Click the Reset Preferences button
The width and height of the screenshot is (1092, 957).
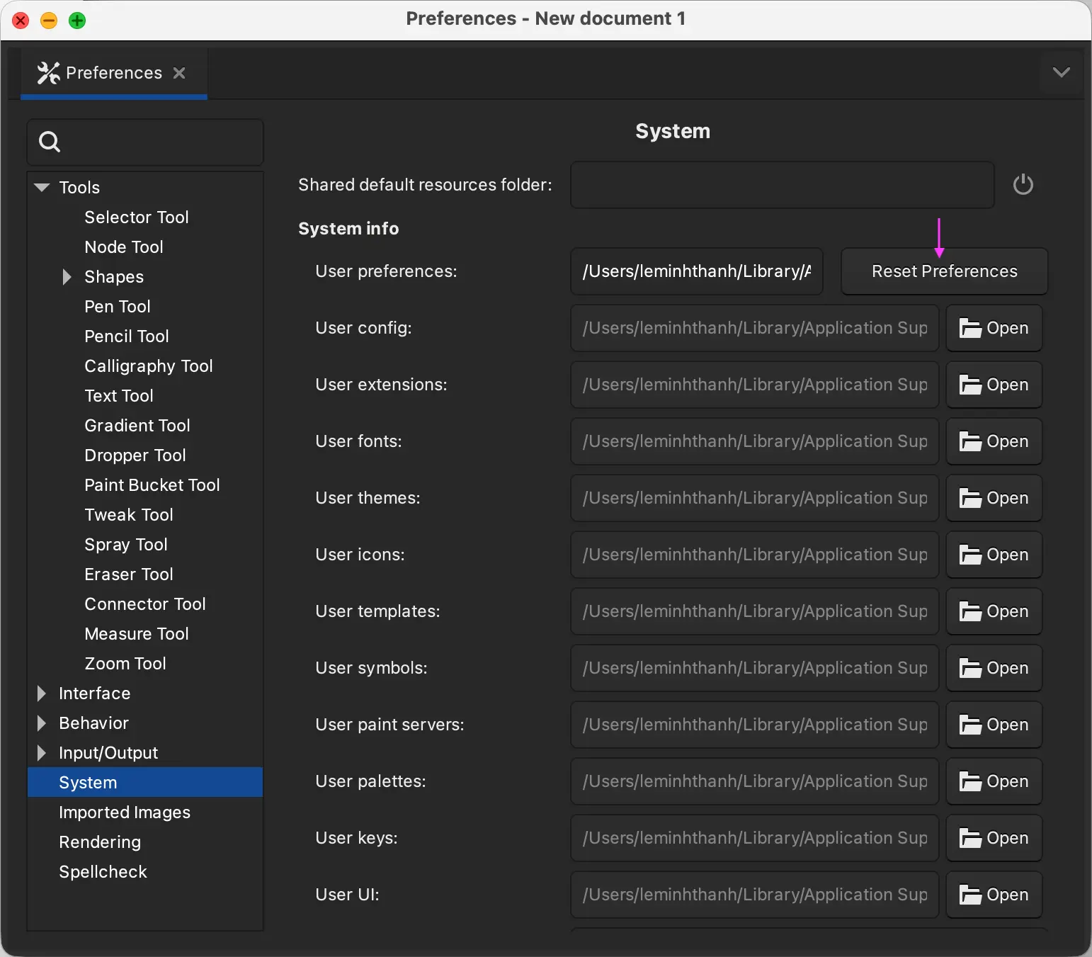(x=944, y=271)
